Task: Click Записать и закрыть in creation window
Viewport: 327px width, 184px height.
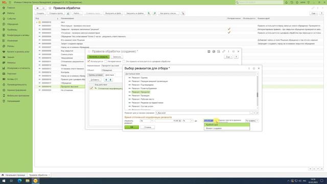Action: click(x=98, y=57)
